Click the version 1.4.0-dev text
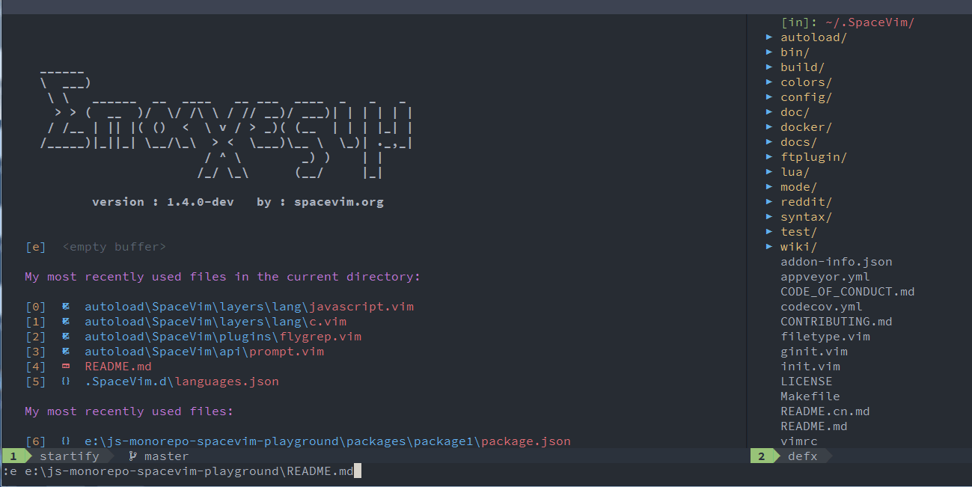 pyautogui.click(x=163, y=202)
